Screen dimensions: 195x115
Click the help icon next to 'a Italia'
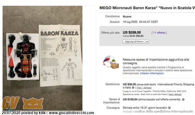tap(133, 88)
